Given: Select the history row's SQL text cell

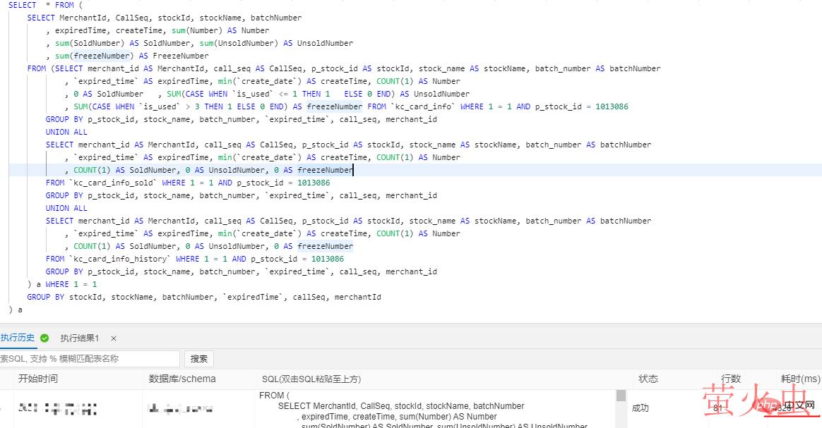Looking at the screenshot, I should (x=424, y=409).
